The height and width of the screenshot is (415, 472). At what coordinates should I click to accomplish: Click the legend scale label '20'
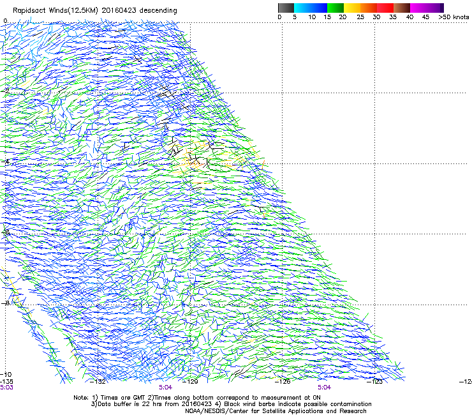[343, 17]
